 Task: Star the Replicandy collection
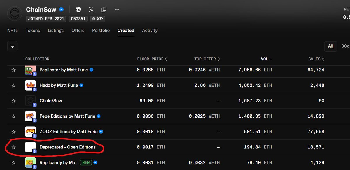13,162
